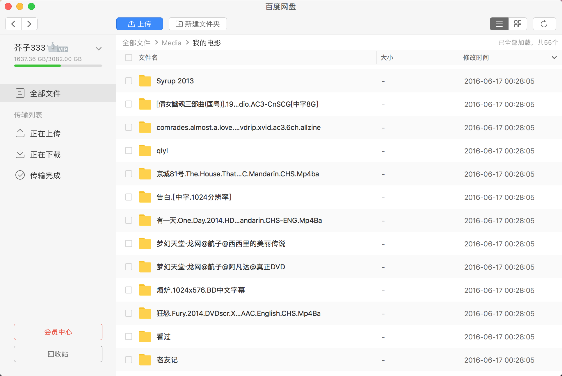
Task: Navigate to 全部文件 in breadcrumb
Action: (136, 43)
